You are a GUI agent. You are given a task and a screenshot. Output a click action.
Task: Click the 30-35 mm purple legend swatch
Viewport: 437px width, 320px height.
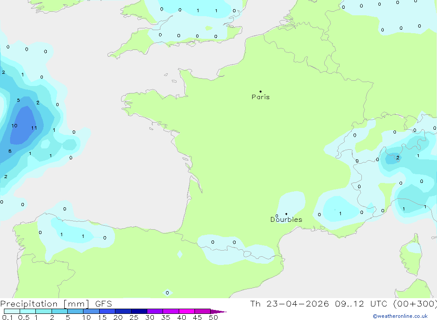coord(155,311)
